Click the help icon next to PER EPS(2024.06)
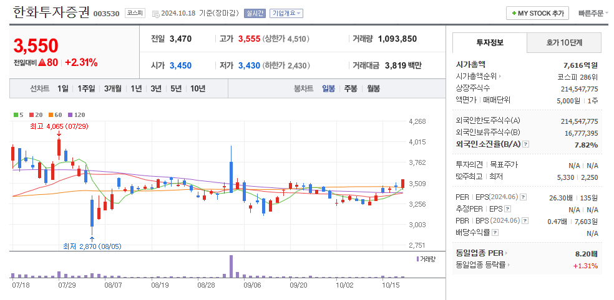The image size is (614, 300). tap(524, 197)
